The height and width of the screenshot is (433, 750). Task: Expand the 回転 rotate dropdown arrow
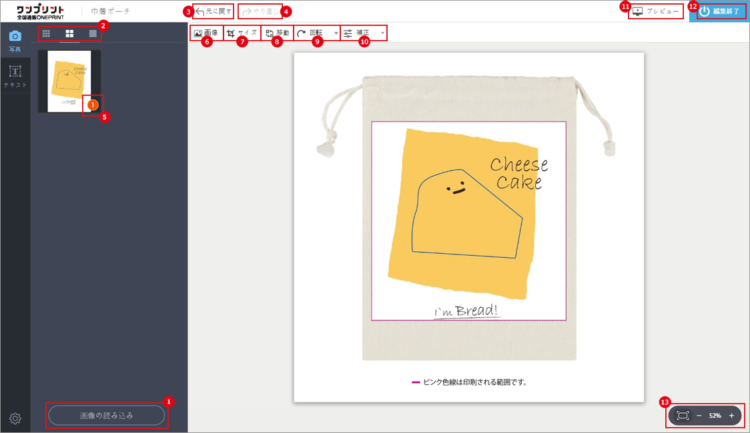336,33
